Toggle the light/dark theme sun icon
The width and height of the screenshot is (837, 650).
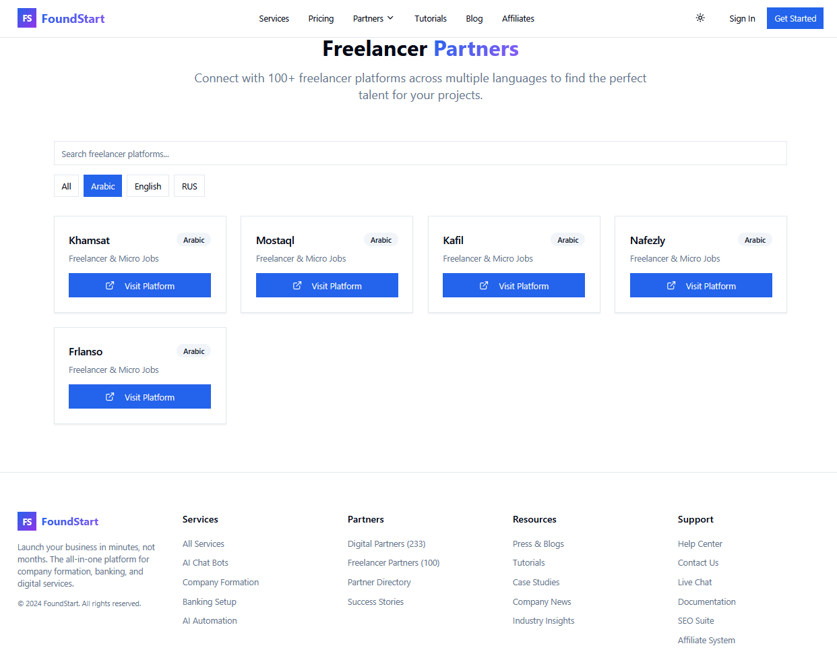click(x=700, y=18)
